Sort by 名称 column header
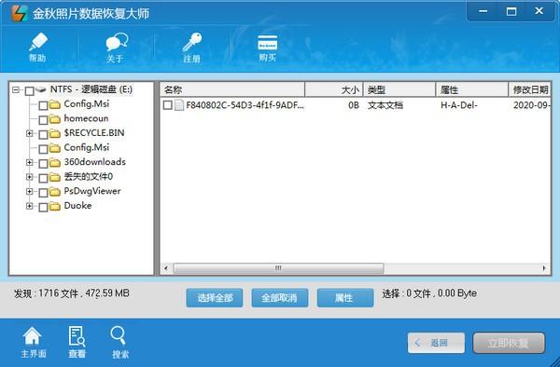The height and width of the screenshot is (367, 560). (x=232, y=89)
